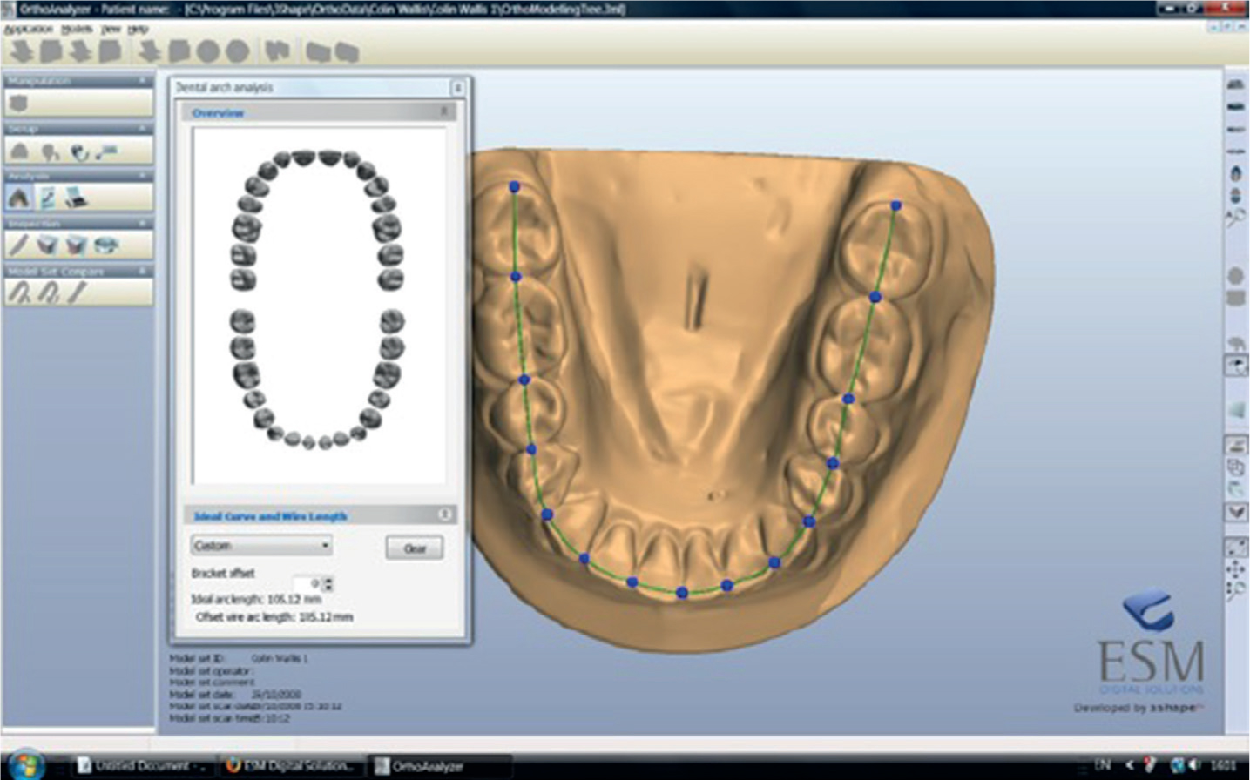Click the diagonal arrow fit-view icon on right toolbar
The image size is (1250, 780).
[x=1236, y=548]
